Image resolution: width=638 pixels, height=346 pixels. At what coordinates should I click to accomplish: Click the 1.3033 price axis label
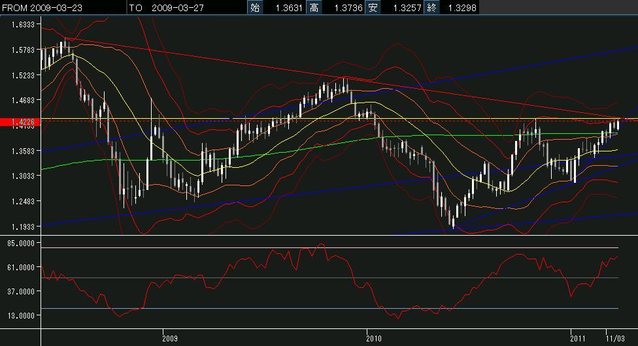pos(22,176)
